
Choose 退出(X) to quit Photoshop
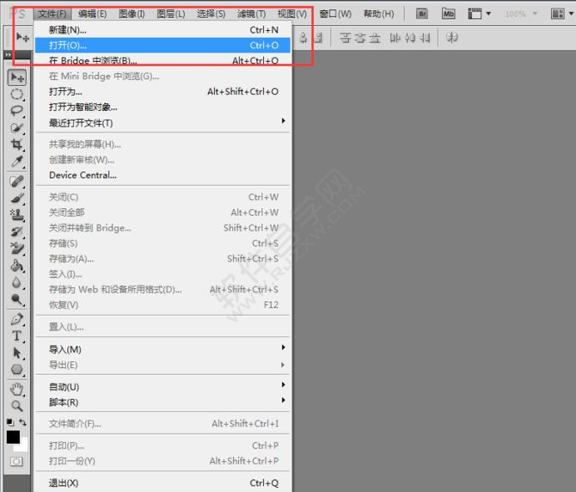tap(162, 483)
